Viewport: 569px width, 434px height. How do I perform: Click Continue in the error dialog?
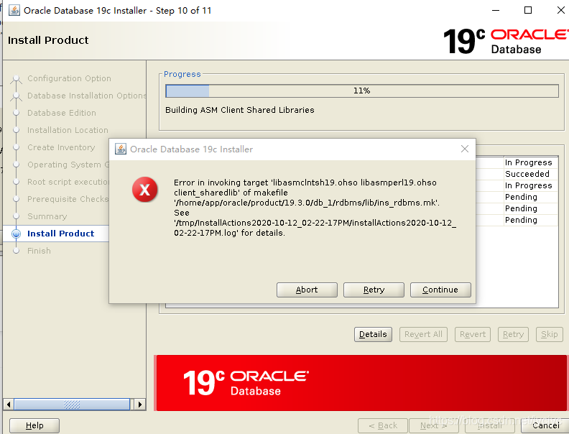tap(440, 290)
